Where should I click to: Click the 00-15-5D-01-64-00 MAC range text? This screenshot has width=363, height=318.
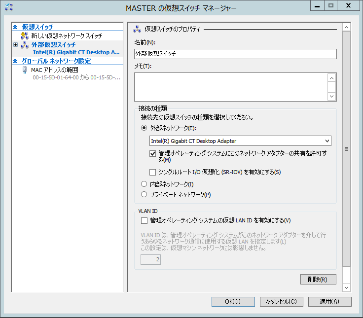point(76,77)
